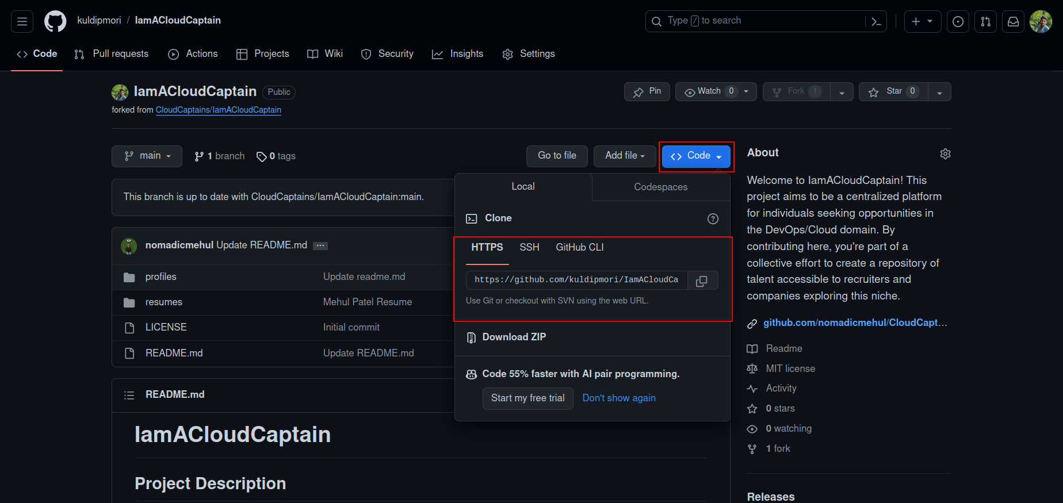Image resolution: width=1063 pixels, height=503 pixels.
Task: Open the user profile avatar menu
Action: (x=1041, y=21)
